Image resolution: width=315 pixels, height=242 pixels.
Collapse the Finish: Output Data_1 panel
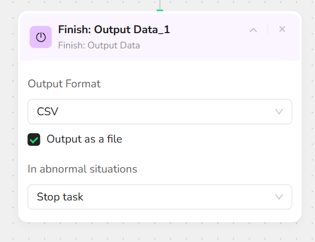pos(253,30)
